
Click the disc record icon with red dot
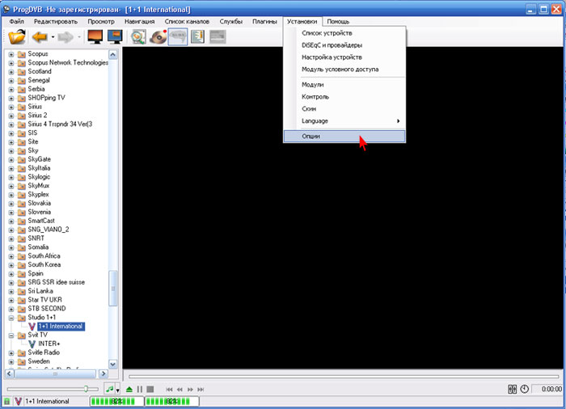click(158, 36)
